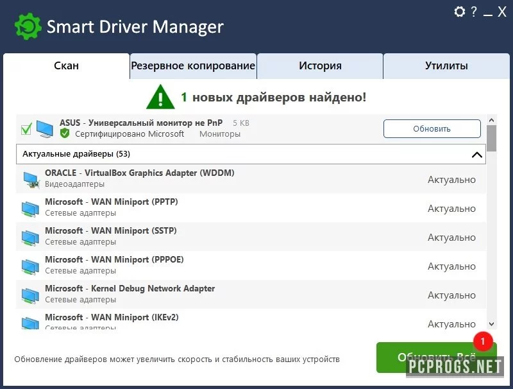The image size is (513, 389).
Task: Click Актуально status for WAN Miniport (SSTP)
Action: [x=451, y=238]
